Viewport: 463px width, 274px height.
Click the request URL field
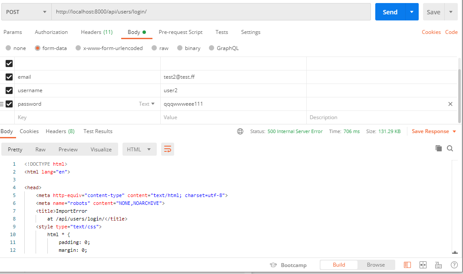coord(211,12)
